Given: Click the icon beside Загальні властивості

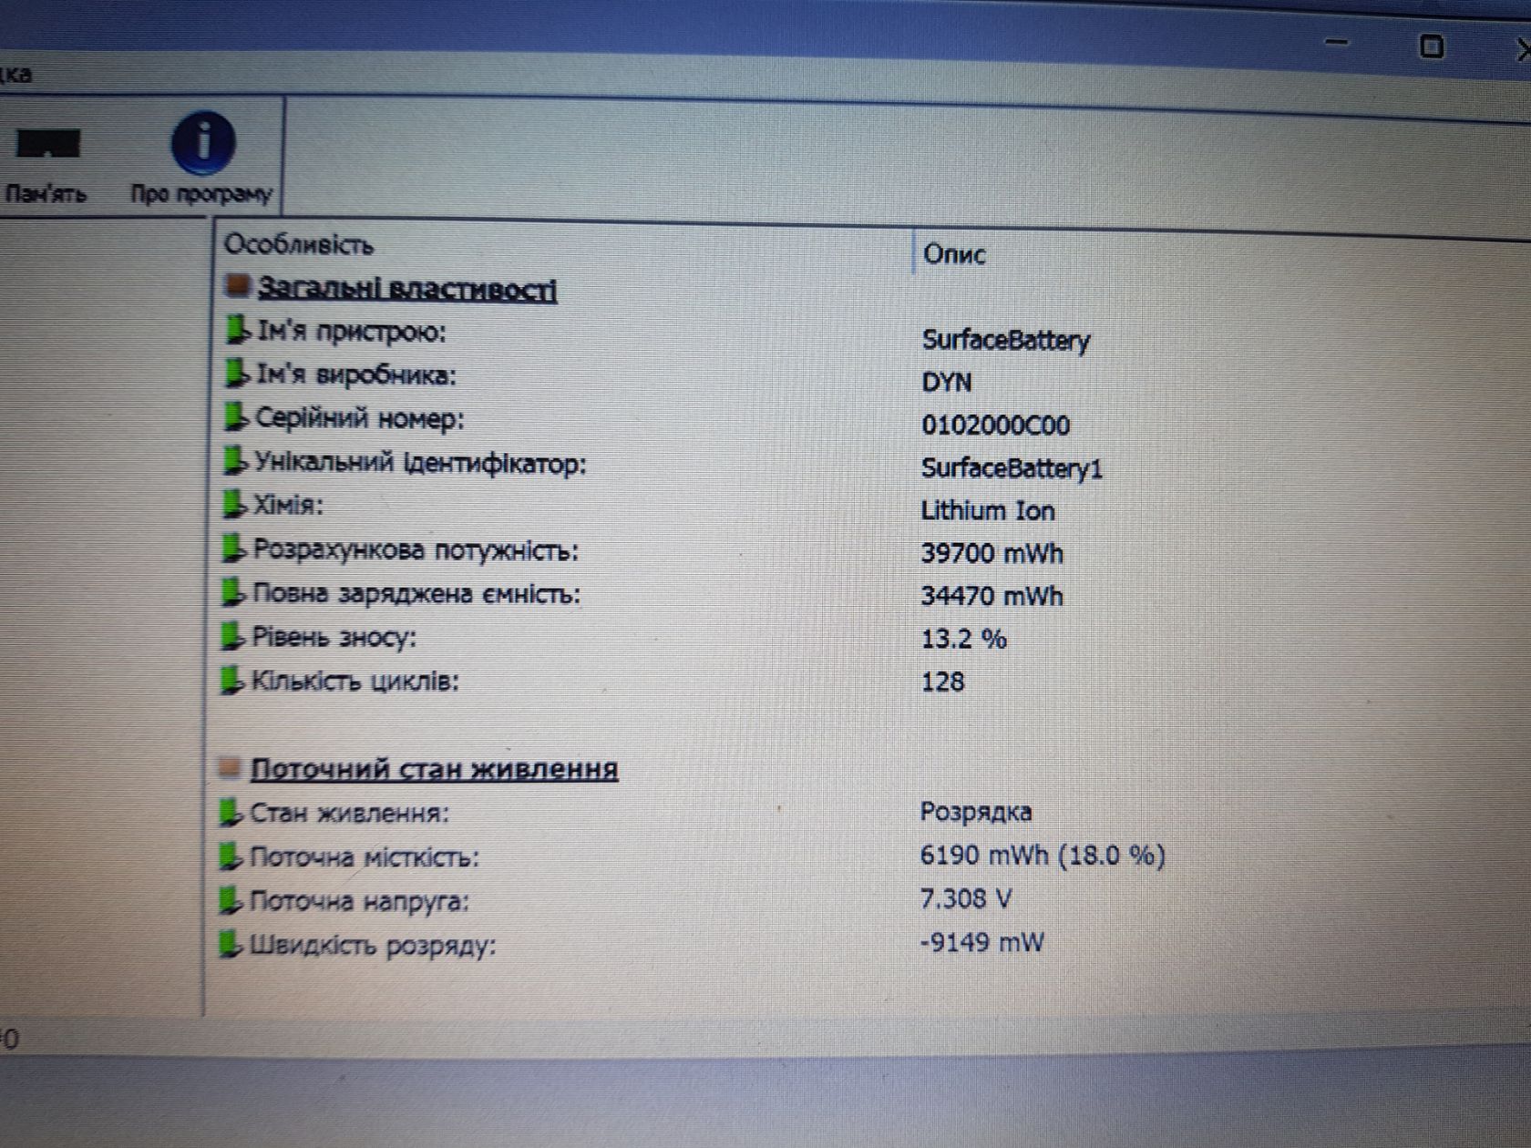Looking at the screenshot, I should tap(237, 286).
